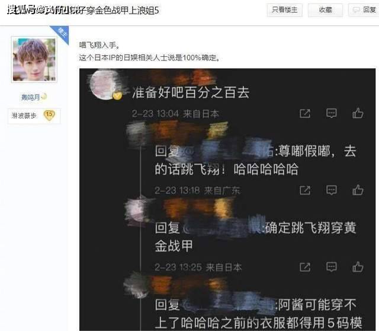Like the 13:18 comment from 广东
This screenshot has height=331, width=379.
point(358,190)
